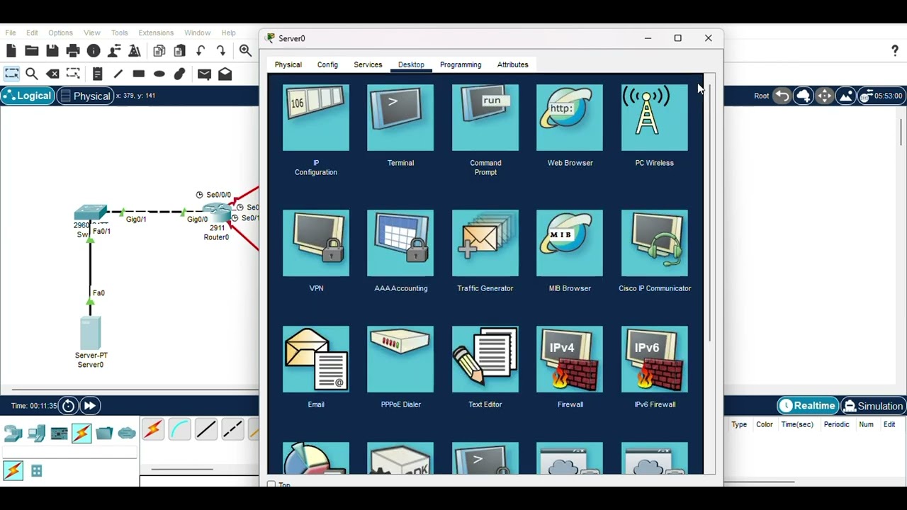Click the Open folder toolbar icon
The image size is (907, 510).
[x=31, y=50]
